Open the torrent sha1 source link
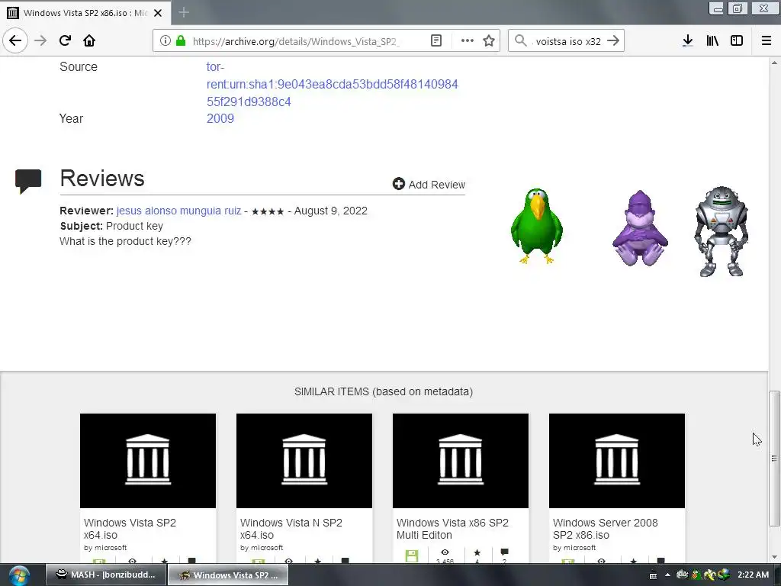781x586 pixels. 333,84
